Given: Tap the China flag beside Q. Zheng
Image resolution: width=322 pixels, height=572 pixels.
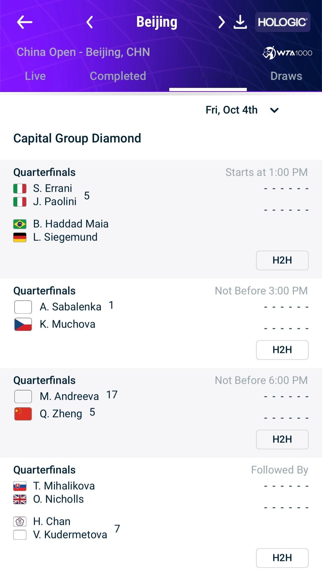Looking at the screenshot, I should click(23, 414).
